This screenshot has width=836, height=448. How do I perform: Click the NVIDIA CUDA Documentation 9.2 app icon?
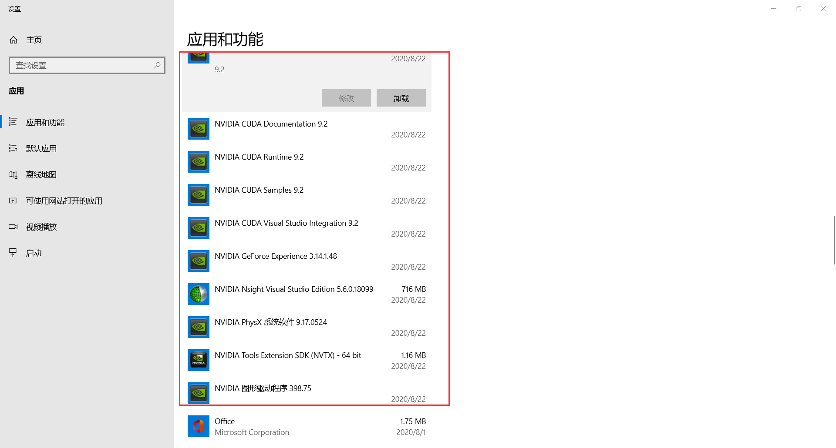199,129
